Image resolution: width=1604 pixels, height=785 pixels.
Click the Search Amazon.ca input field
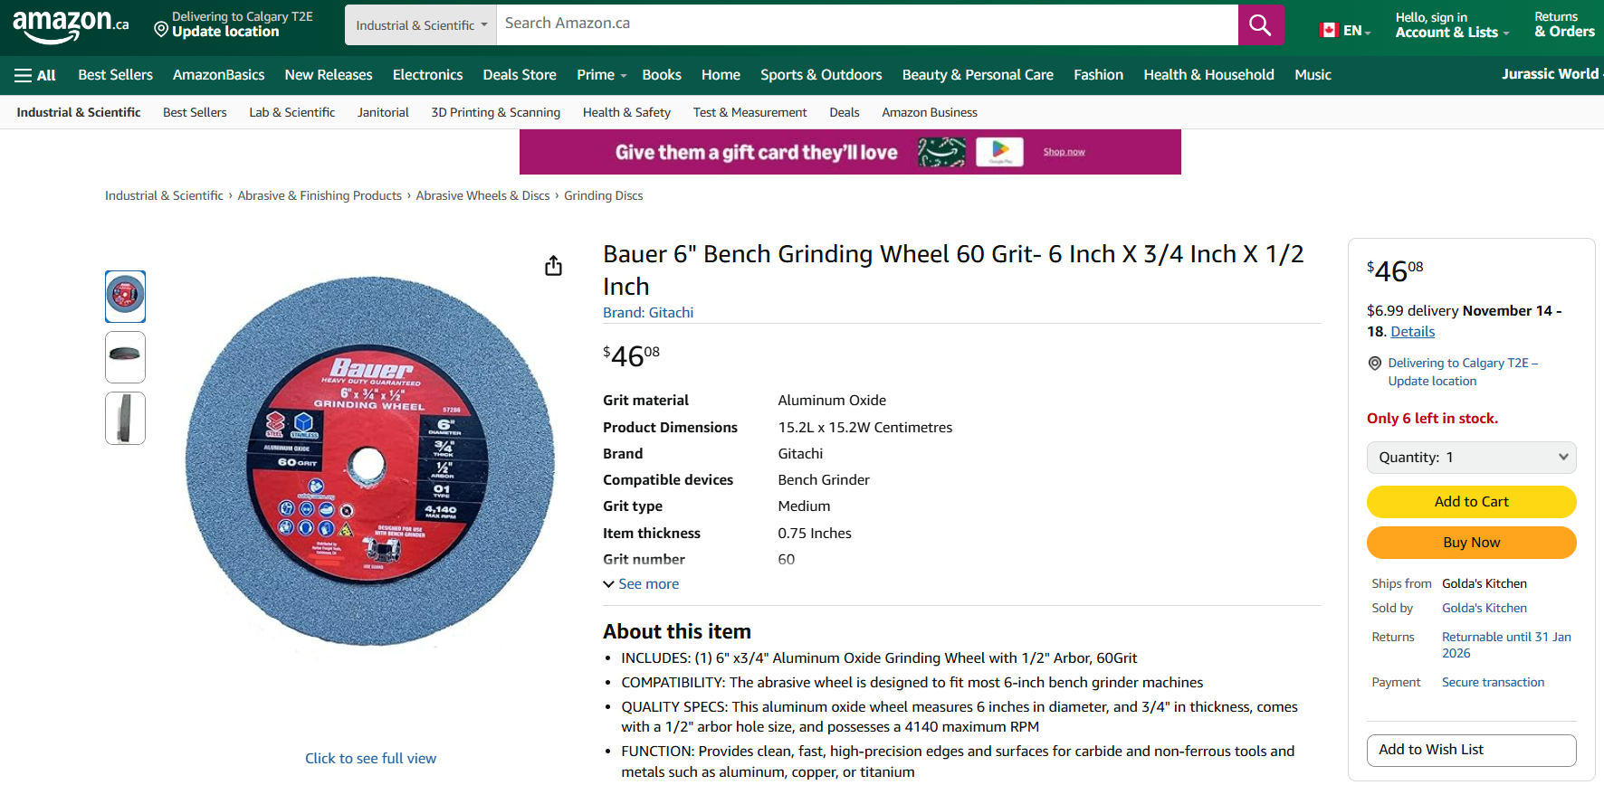[867, 24]
